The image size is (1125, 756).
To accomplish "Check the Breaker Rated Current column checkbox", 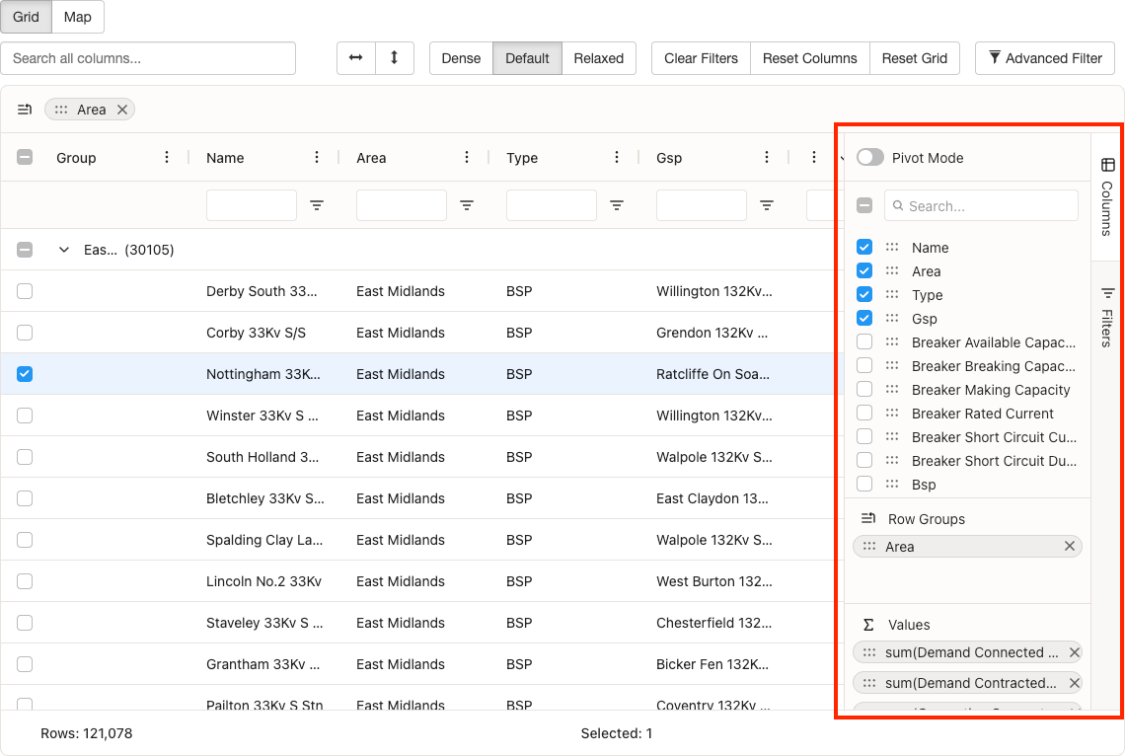I will pyautogui.click(x=864, y=413).
